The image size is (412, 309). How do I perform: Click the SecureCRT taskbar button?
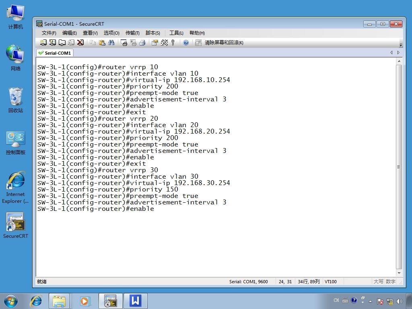110,301
